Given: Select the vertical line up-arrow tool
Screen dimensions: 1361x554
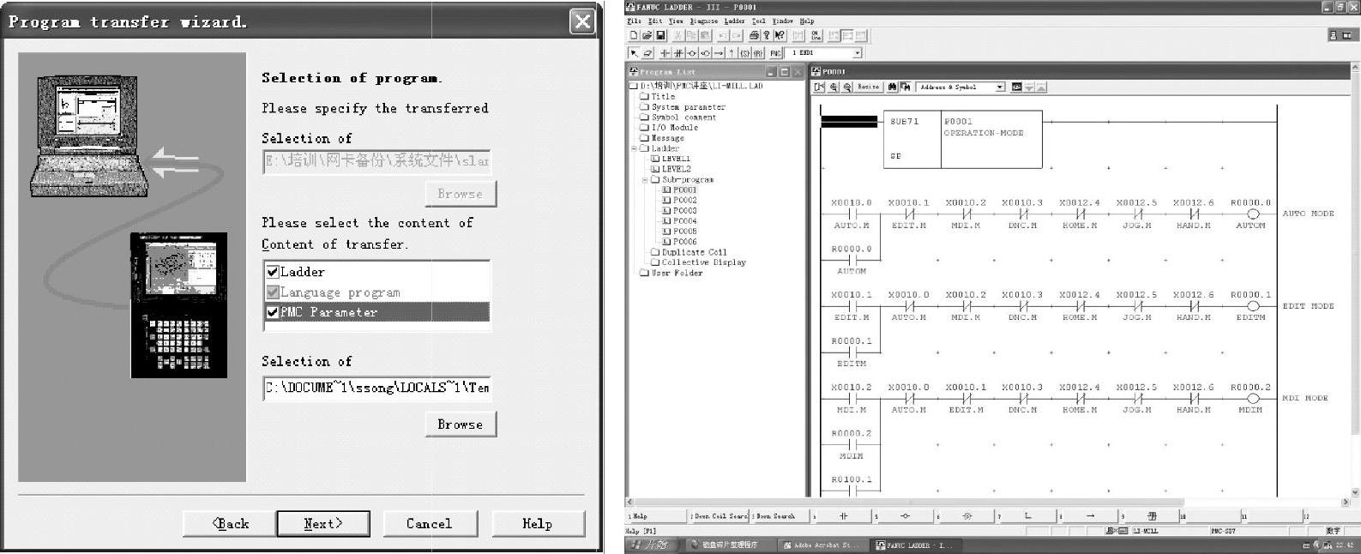Looking at the screenshot, I should tap(732, 53).
